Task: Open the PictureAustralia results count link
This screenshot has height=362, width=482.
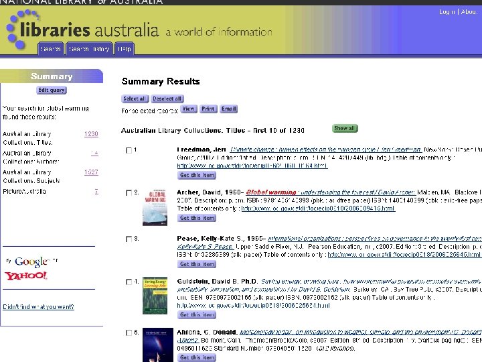Action: pos(96,192)
